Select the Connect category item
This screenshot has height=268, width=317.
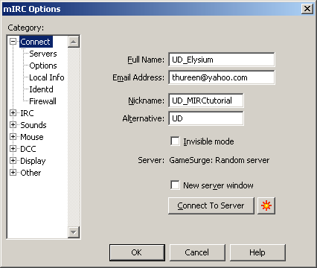(36, 42)
